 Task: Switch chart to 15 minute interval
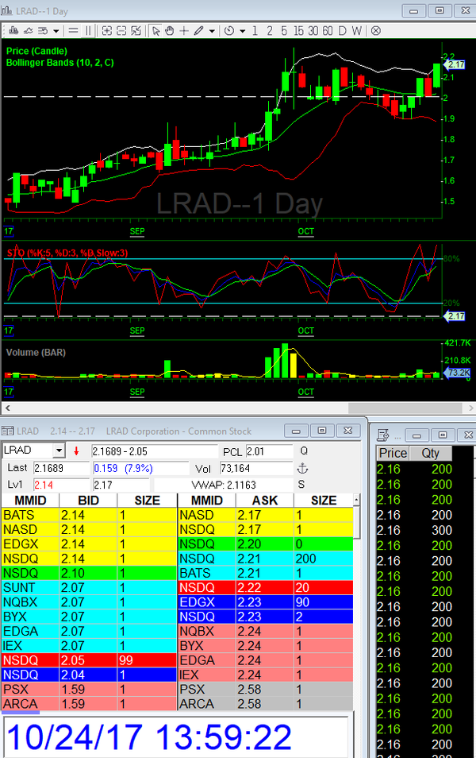pyautogui.click(x=297, y=30)
